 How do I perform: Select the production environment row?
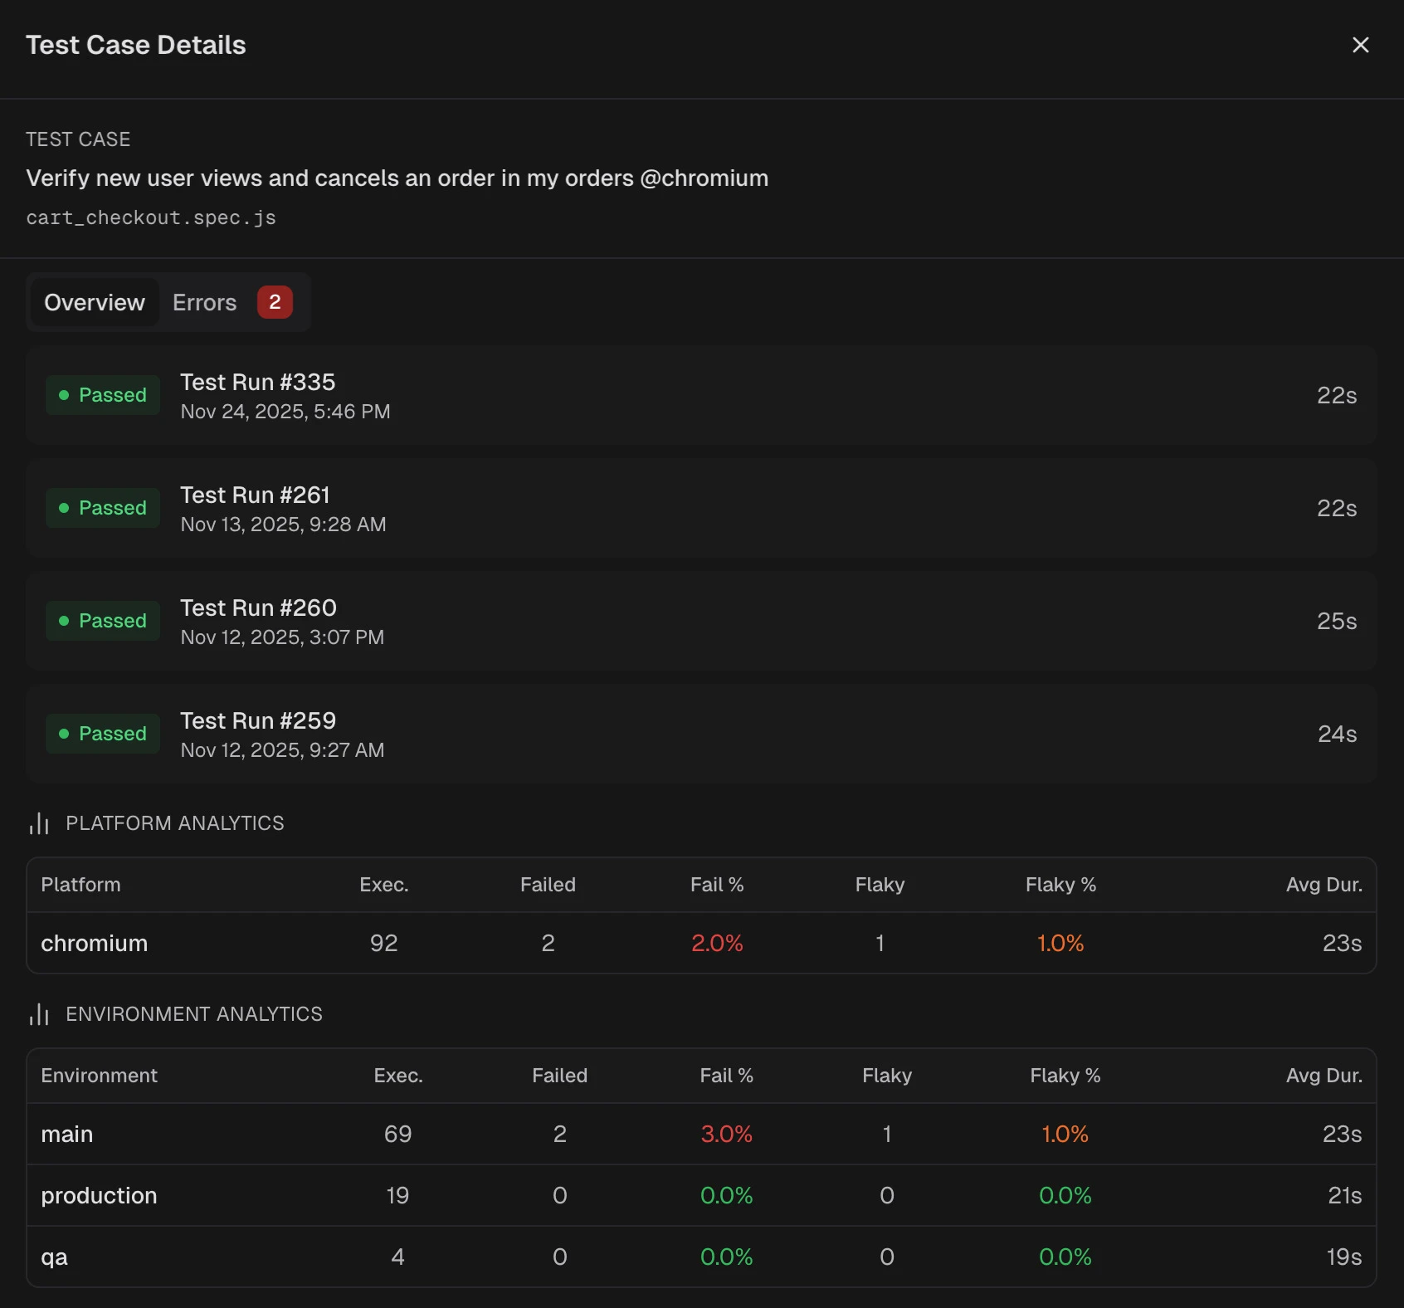702,1195
